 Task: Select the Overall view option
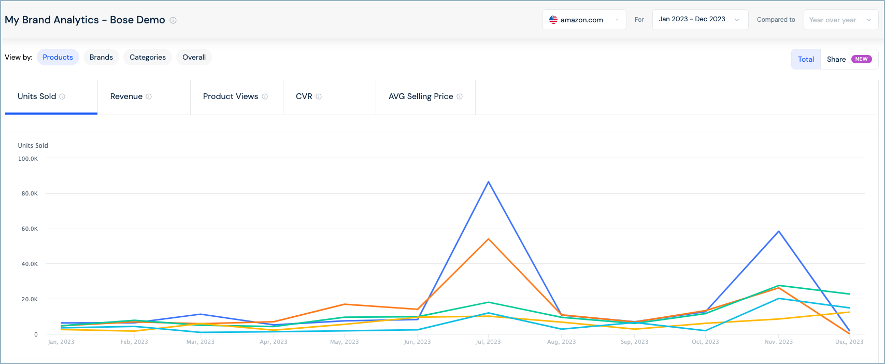(x=194, y=57)
